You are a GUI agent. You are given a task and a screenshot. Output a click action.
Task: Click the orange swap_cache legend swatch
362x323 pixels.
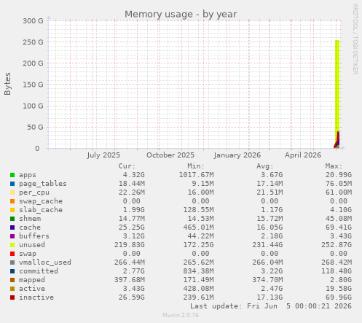12,201
